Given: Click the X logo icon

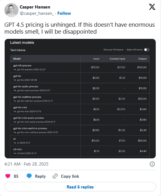Looking at the screenshot, I should tap(152, 7).
